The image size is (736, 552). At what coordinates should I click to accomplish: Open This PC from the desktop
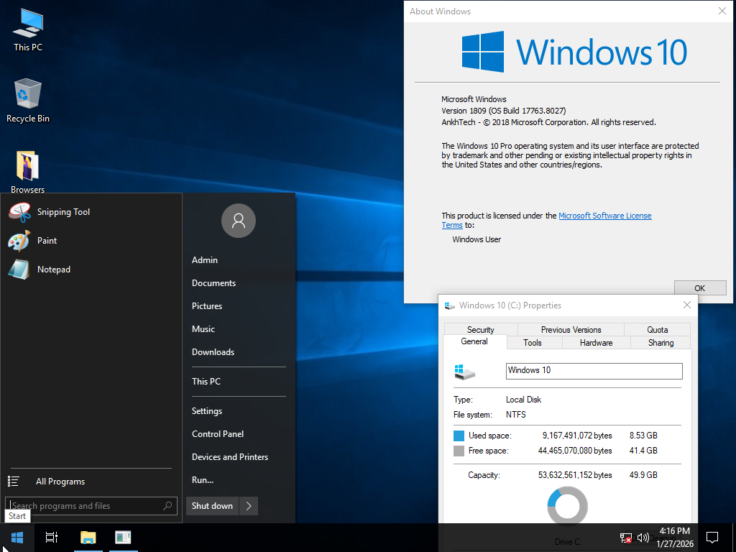[x=27, y=29]
